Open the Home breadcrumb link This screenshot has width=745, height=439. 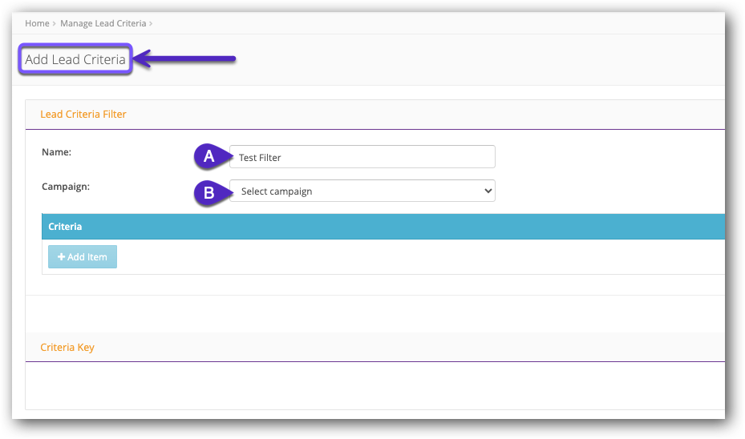tap(37, 23)
